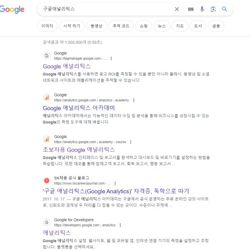
Task: Open the 자격증, 독학으로 따기 result link
Action: pyautogui.click(x=116, y=191)
